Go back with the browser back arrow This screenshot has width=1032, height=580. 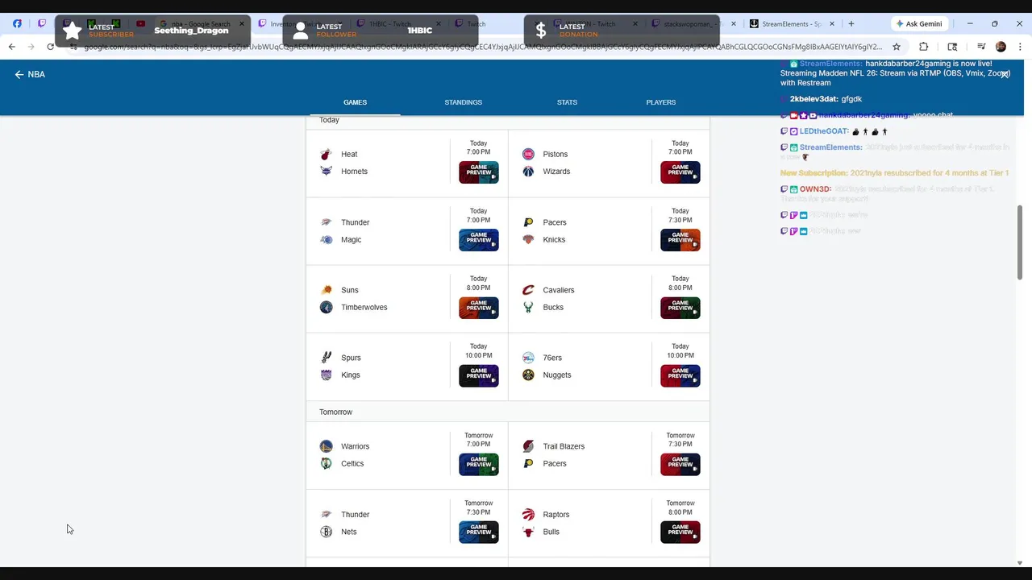point(11,47)
